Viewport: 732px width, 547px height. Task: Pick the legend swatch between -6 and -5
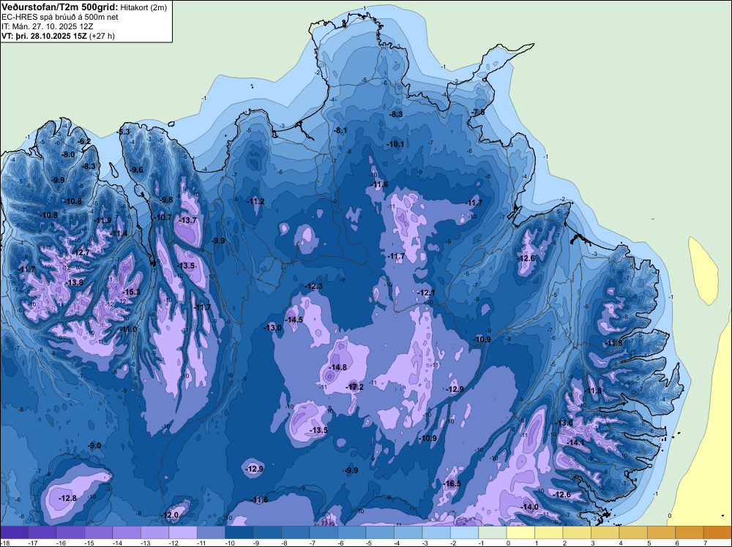pos(351,532)
